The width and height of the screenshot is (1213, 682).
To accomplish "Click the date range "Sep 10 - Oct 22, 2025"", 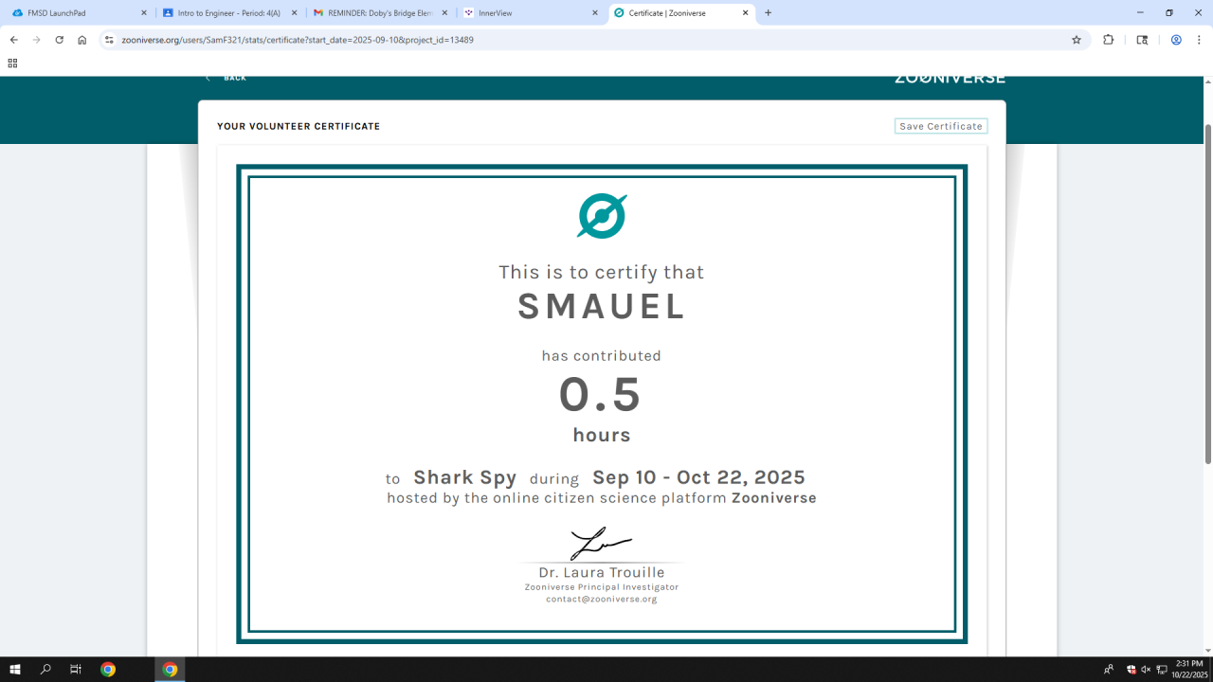I will point(698,477).
